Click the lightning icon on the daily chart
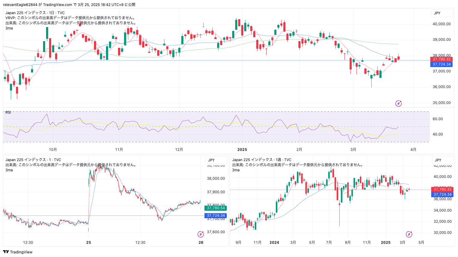Screen dimensions: 458x257 (x=398, y=104)
